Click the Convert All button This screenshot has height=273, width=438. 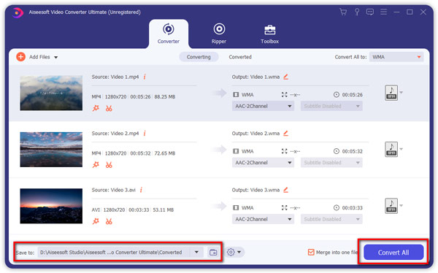click(393, 253)
